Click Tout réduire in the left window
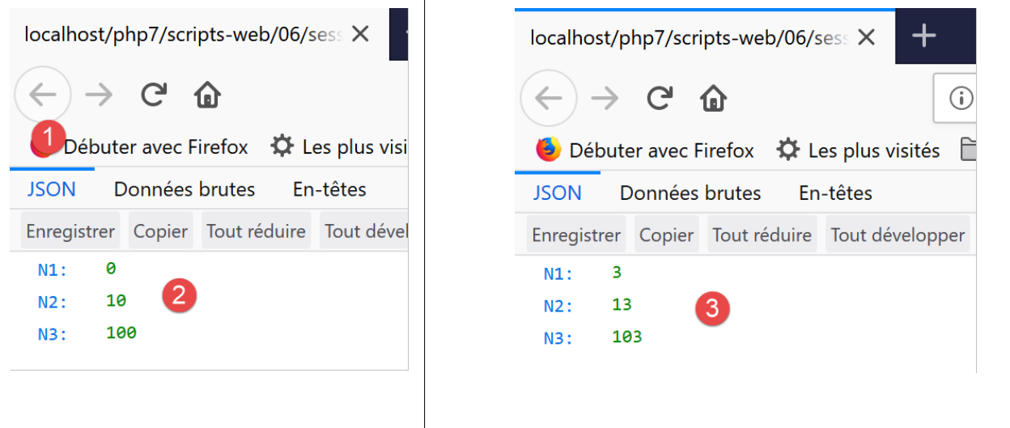1010x428 pixels. click(256, 231)
